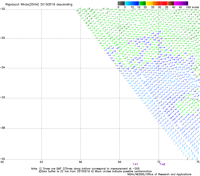The width and height of the screenshot is (200, 176).
Task: Click the '25' legend scale number
Action: [153, 7]
